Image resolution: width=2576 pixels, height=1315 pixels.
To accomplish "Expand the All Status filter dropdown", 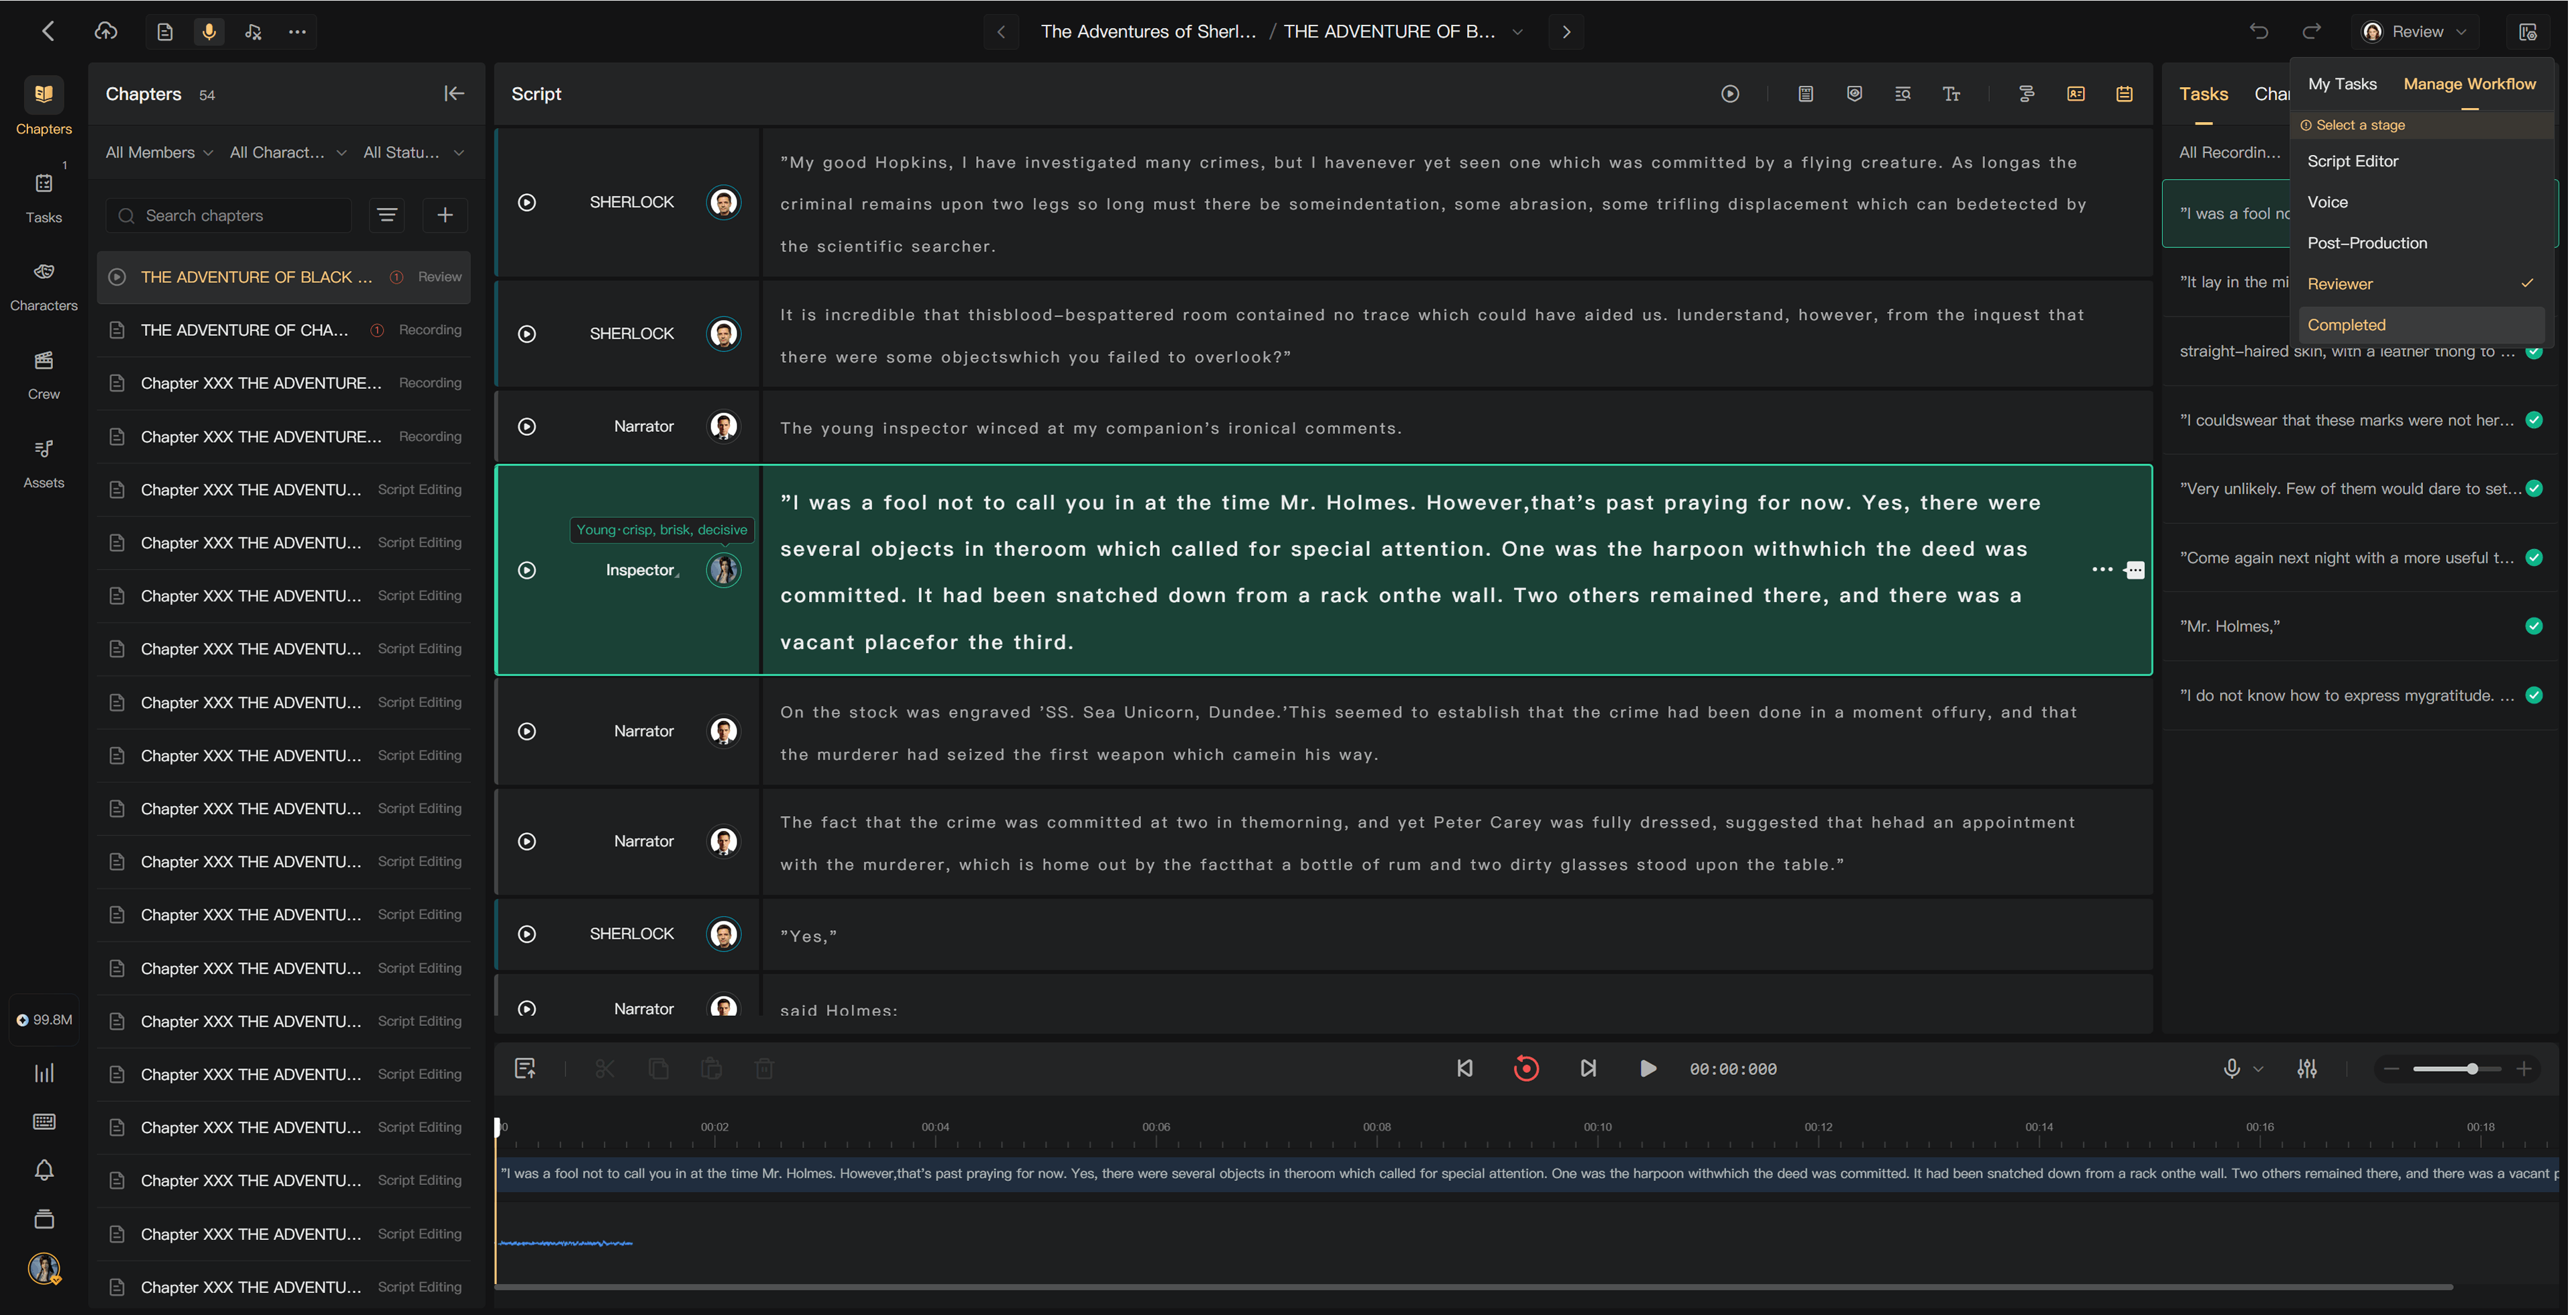I will [413, 153].
